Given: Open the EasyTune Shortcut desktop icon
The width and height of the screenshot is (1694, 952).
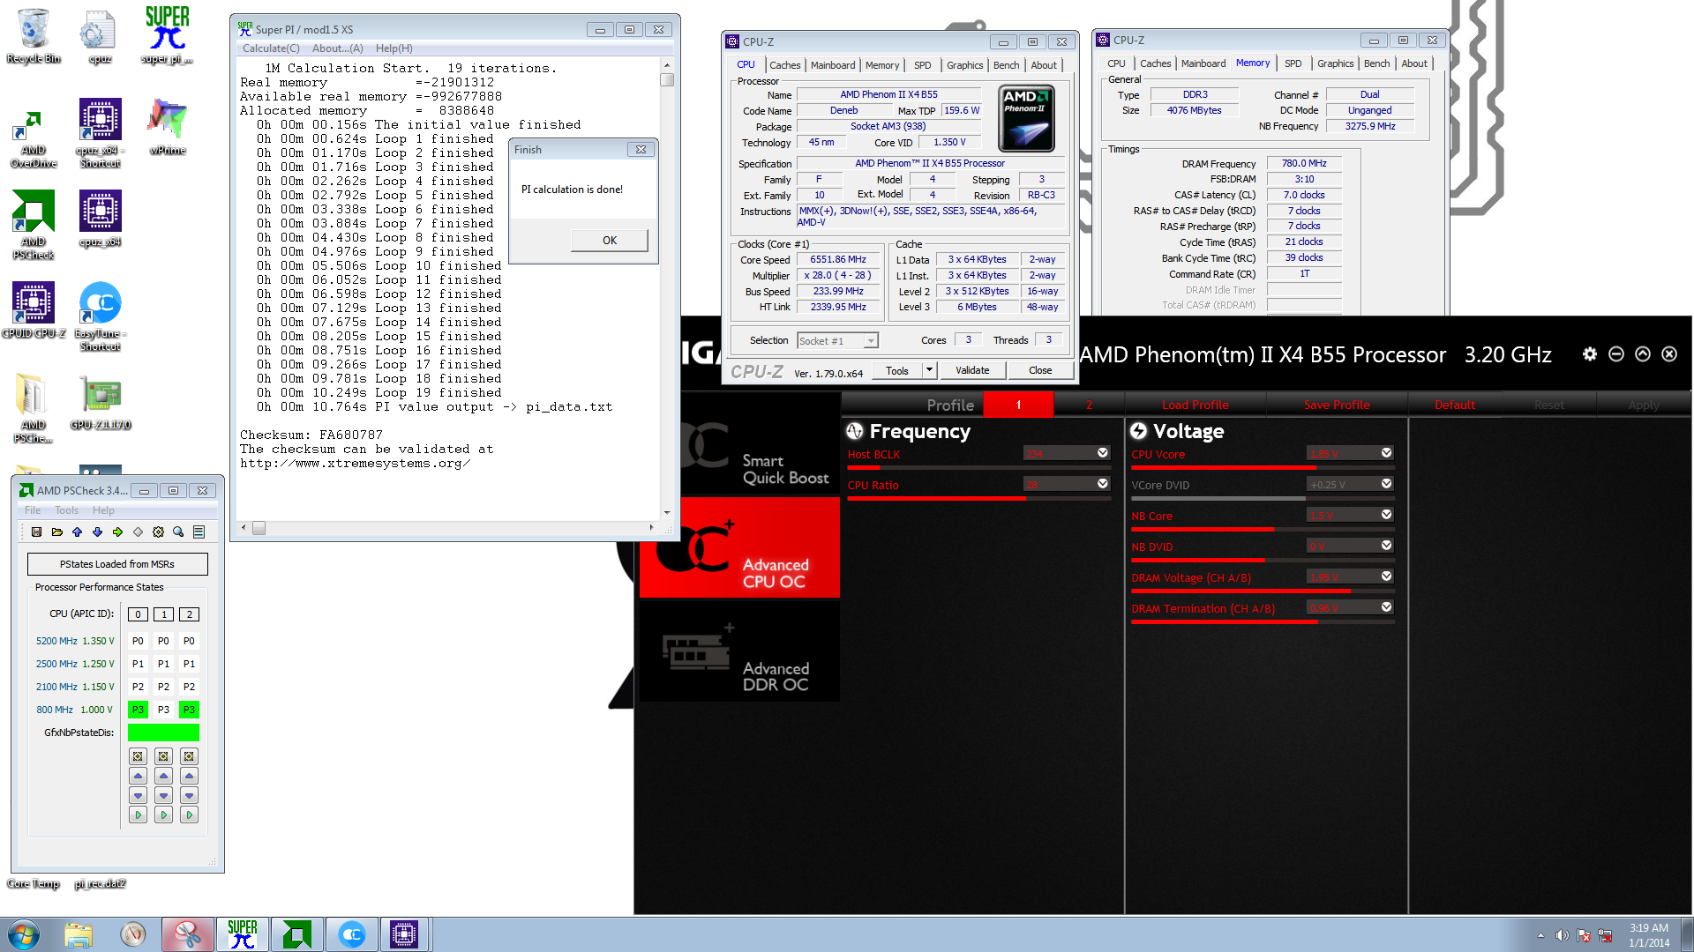Looking at the screenshot, I should (x=101, y=316).
